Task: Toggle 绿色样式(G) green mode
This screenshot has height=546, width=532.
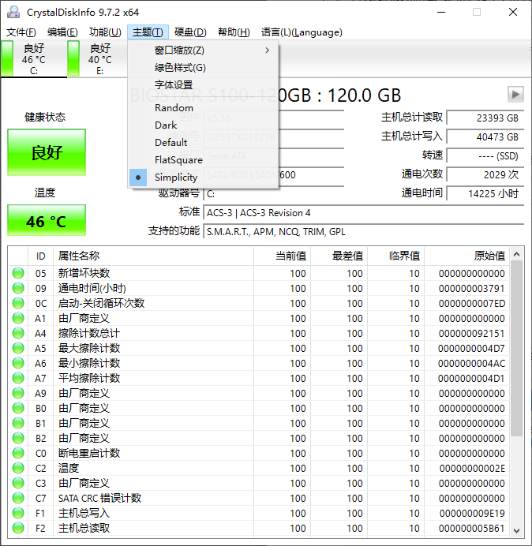Action: pos(203,68)
